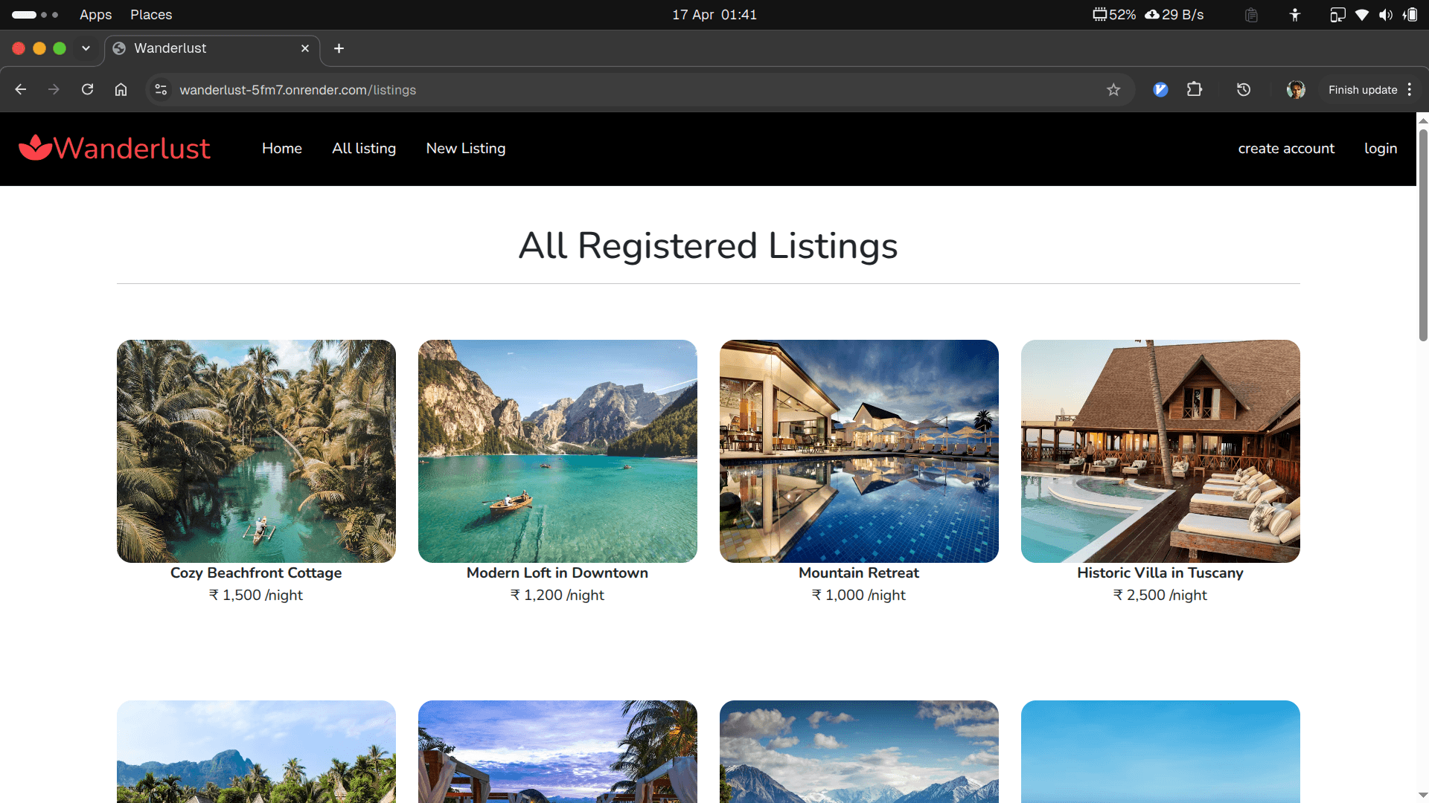Reload the page
The image size is (1429, 803).
click(x=87, y=90)
